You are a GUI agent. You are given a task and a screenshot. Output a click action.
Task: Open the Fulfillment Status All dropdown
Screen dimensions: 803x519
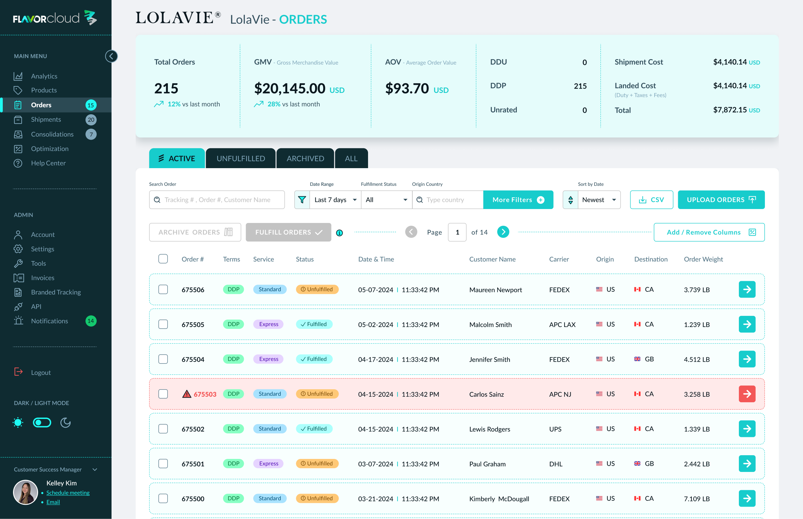tap(387, 200)
